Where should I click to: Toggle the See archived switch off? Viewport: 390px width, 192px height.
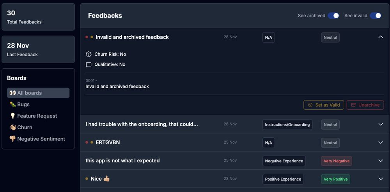[333, 16]
